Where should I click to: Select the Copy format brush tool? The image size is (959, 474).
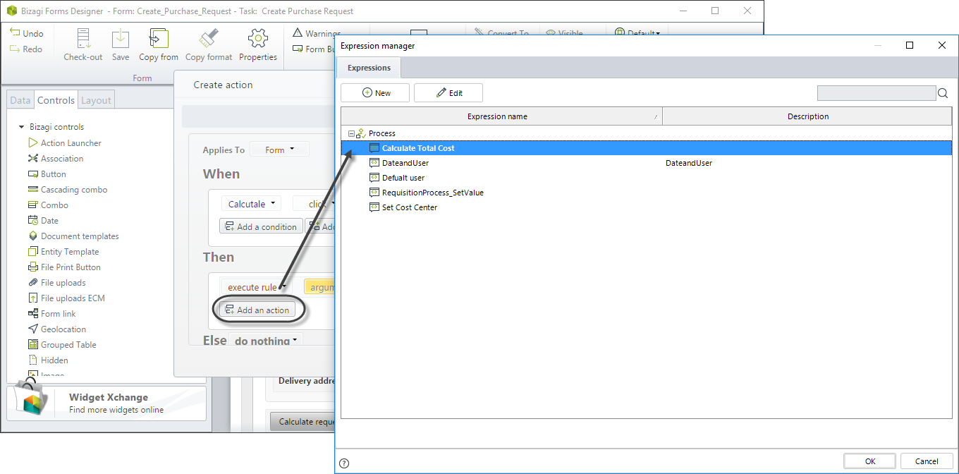tap(209, 39)
